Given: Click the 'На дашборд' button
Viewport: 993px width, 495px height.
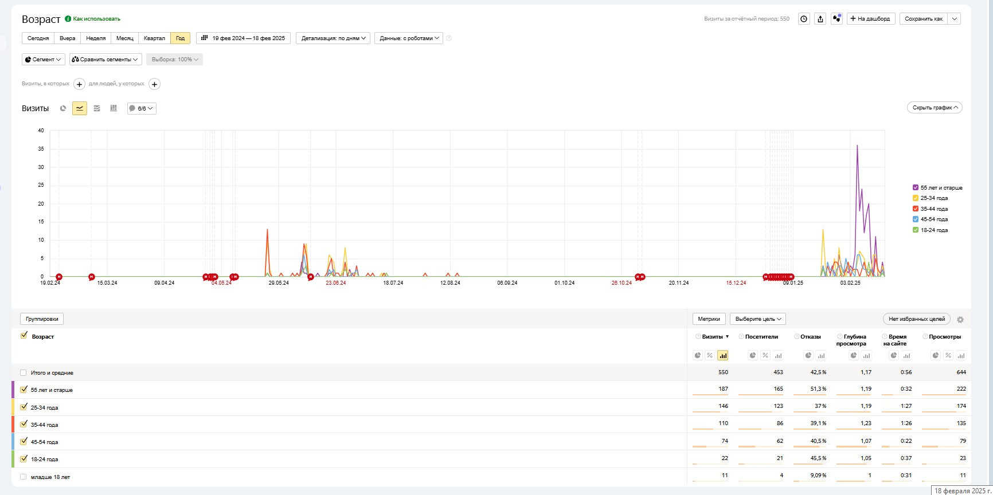Looking at the screenshot, I should [x=870, y=19].
